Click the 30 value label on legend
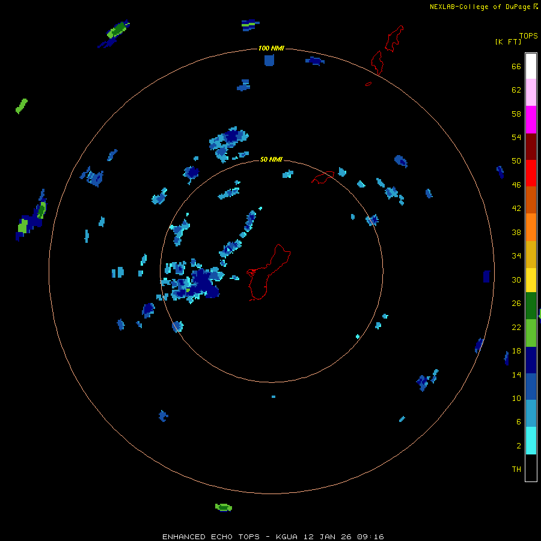541x541 pixels. (516, 280)
